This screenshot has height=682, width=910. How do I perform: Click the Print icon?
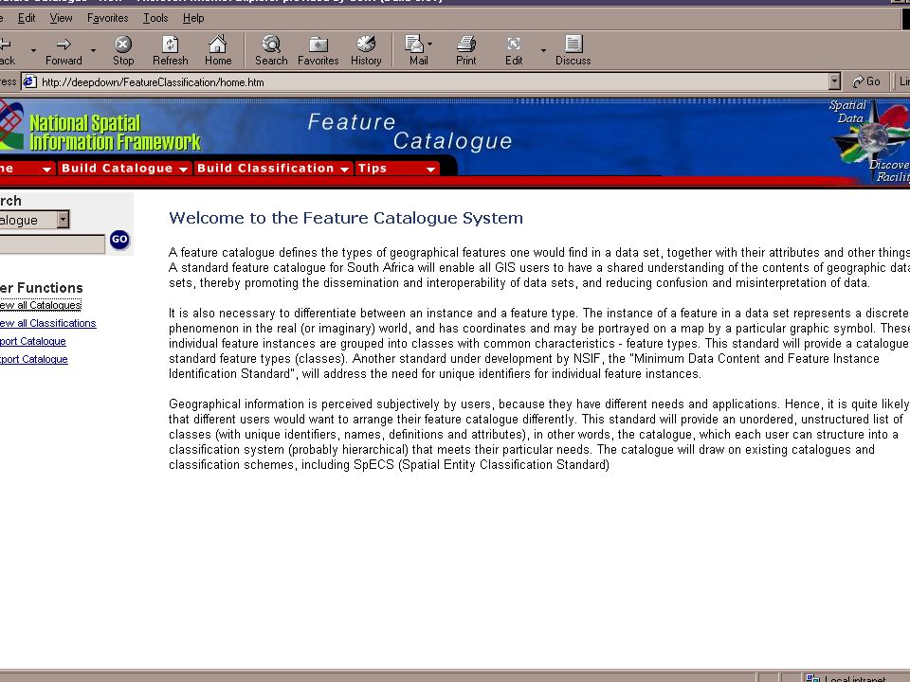coord(466,45)
